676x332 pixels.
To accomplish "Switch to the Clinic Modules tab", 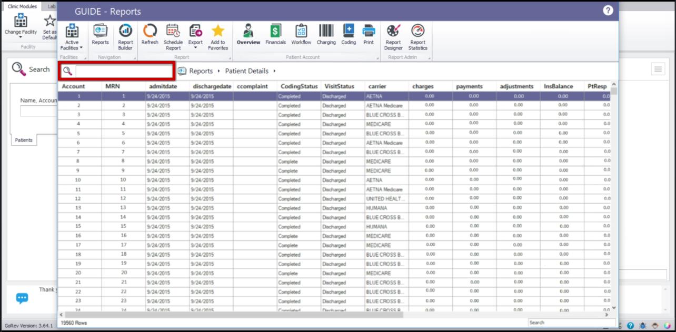I will coord(22,6).
